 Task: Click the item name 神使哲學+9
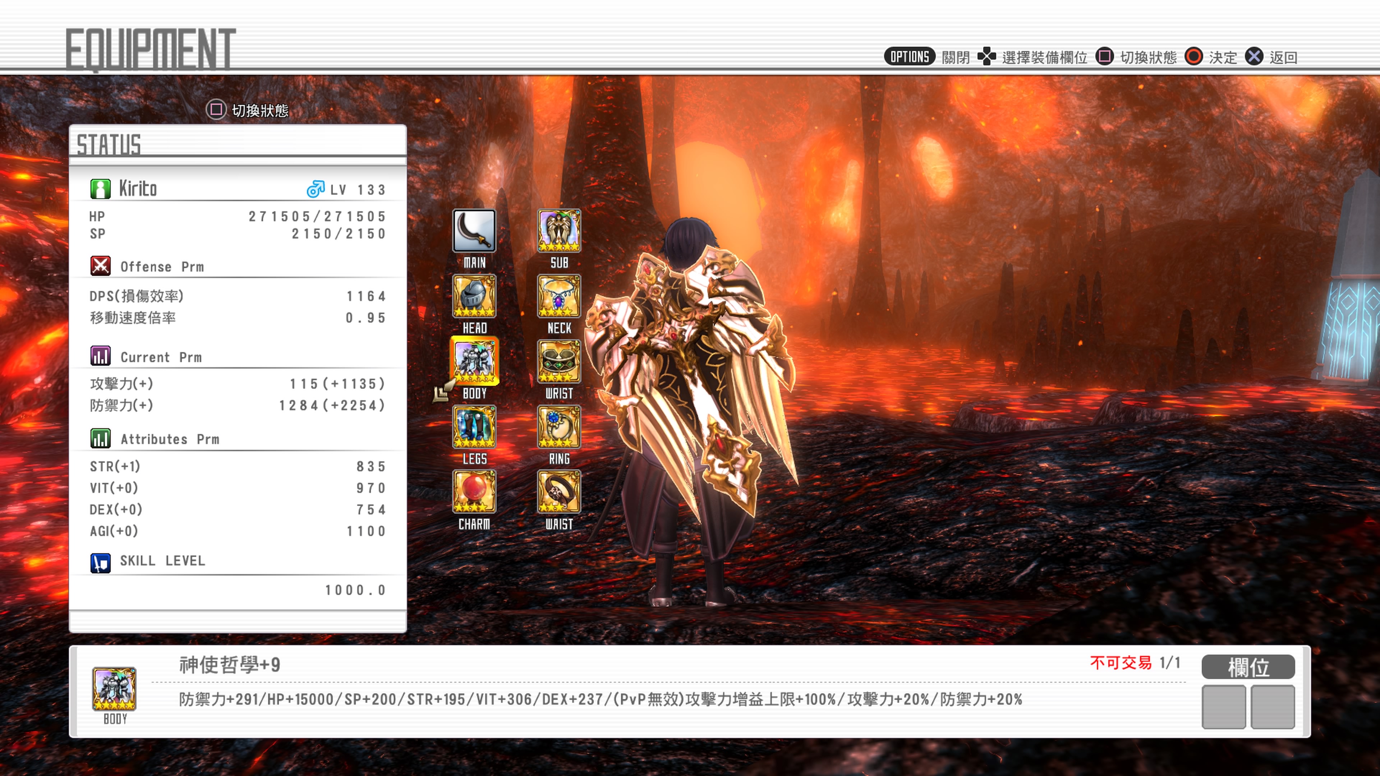(230, 665)
